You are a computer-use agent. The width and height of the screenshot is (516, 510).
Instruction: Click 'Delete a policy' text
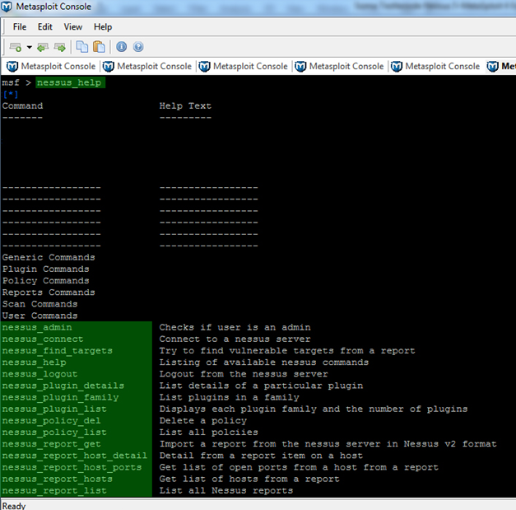203,421
